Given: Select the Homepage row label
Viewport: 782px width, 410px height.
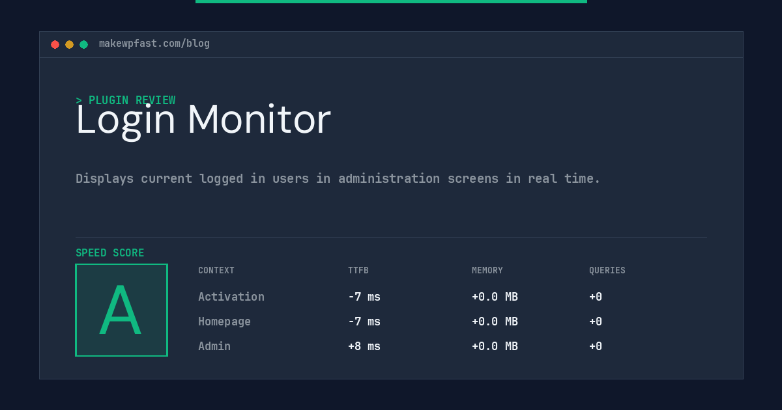Looking at the screenshot, I should 224,321.
